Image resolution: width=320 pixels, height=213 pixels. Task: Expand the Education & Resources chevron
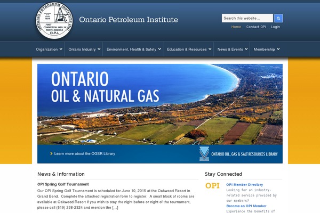[210, 49]
